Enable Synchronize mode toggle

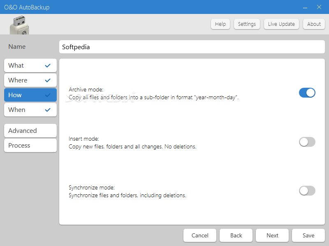coord(307,191)
